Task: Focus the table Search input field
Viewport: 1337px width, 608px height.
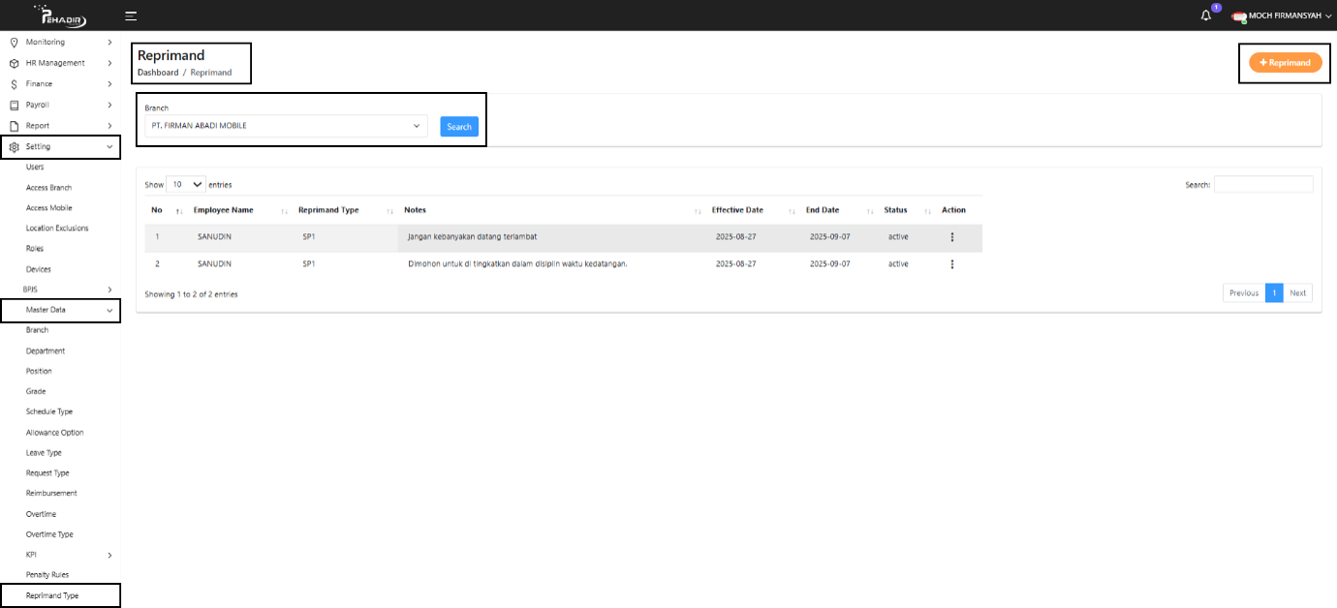Action: [x=1263, y=184]
